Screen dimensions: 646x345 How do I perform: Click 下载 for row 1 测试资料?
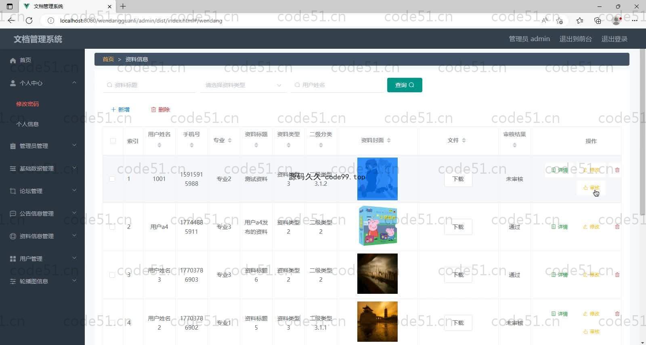point(458,179)
